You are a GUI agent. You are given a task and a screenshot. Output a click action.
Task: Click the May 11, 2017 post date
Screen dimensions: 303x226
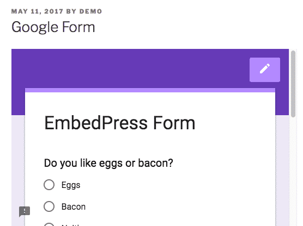pyautogui.click(x=37, y=11)
